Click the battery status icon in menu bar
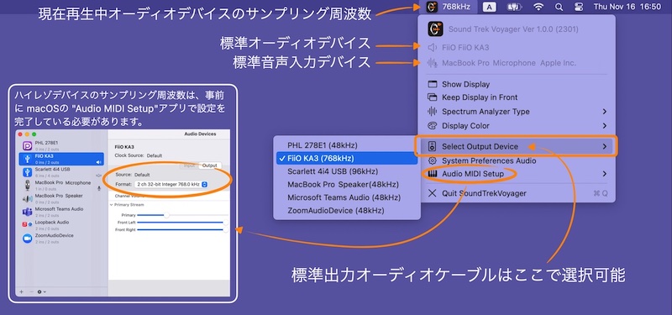672x315 pixels. 514,7
